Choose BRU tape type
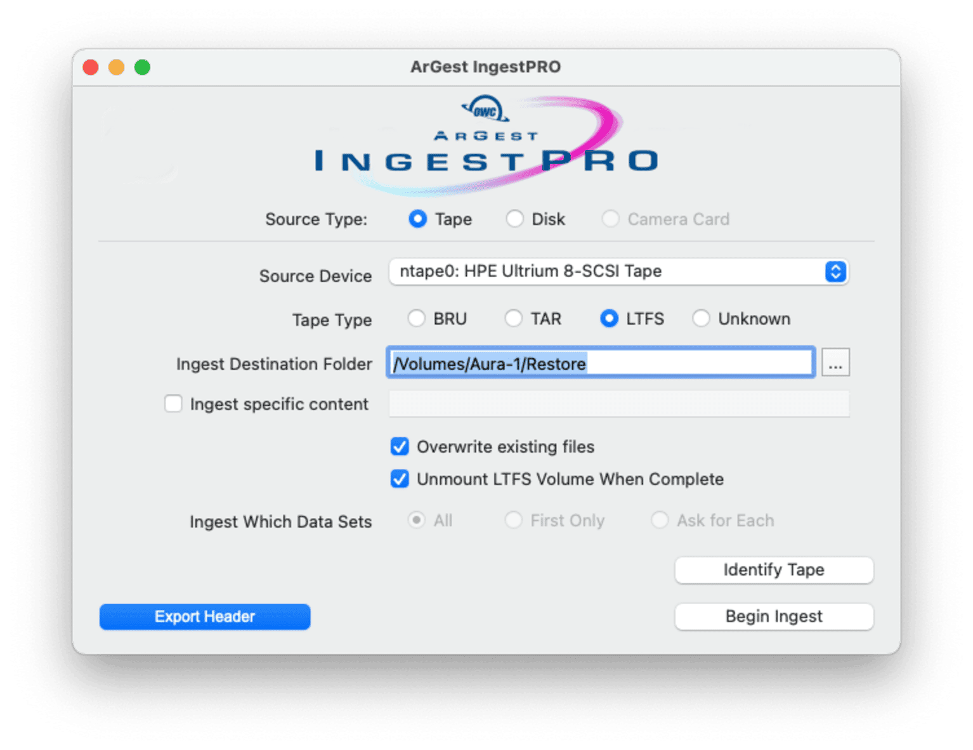The image size is (973, 750). click(416, 319)
